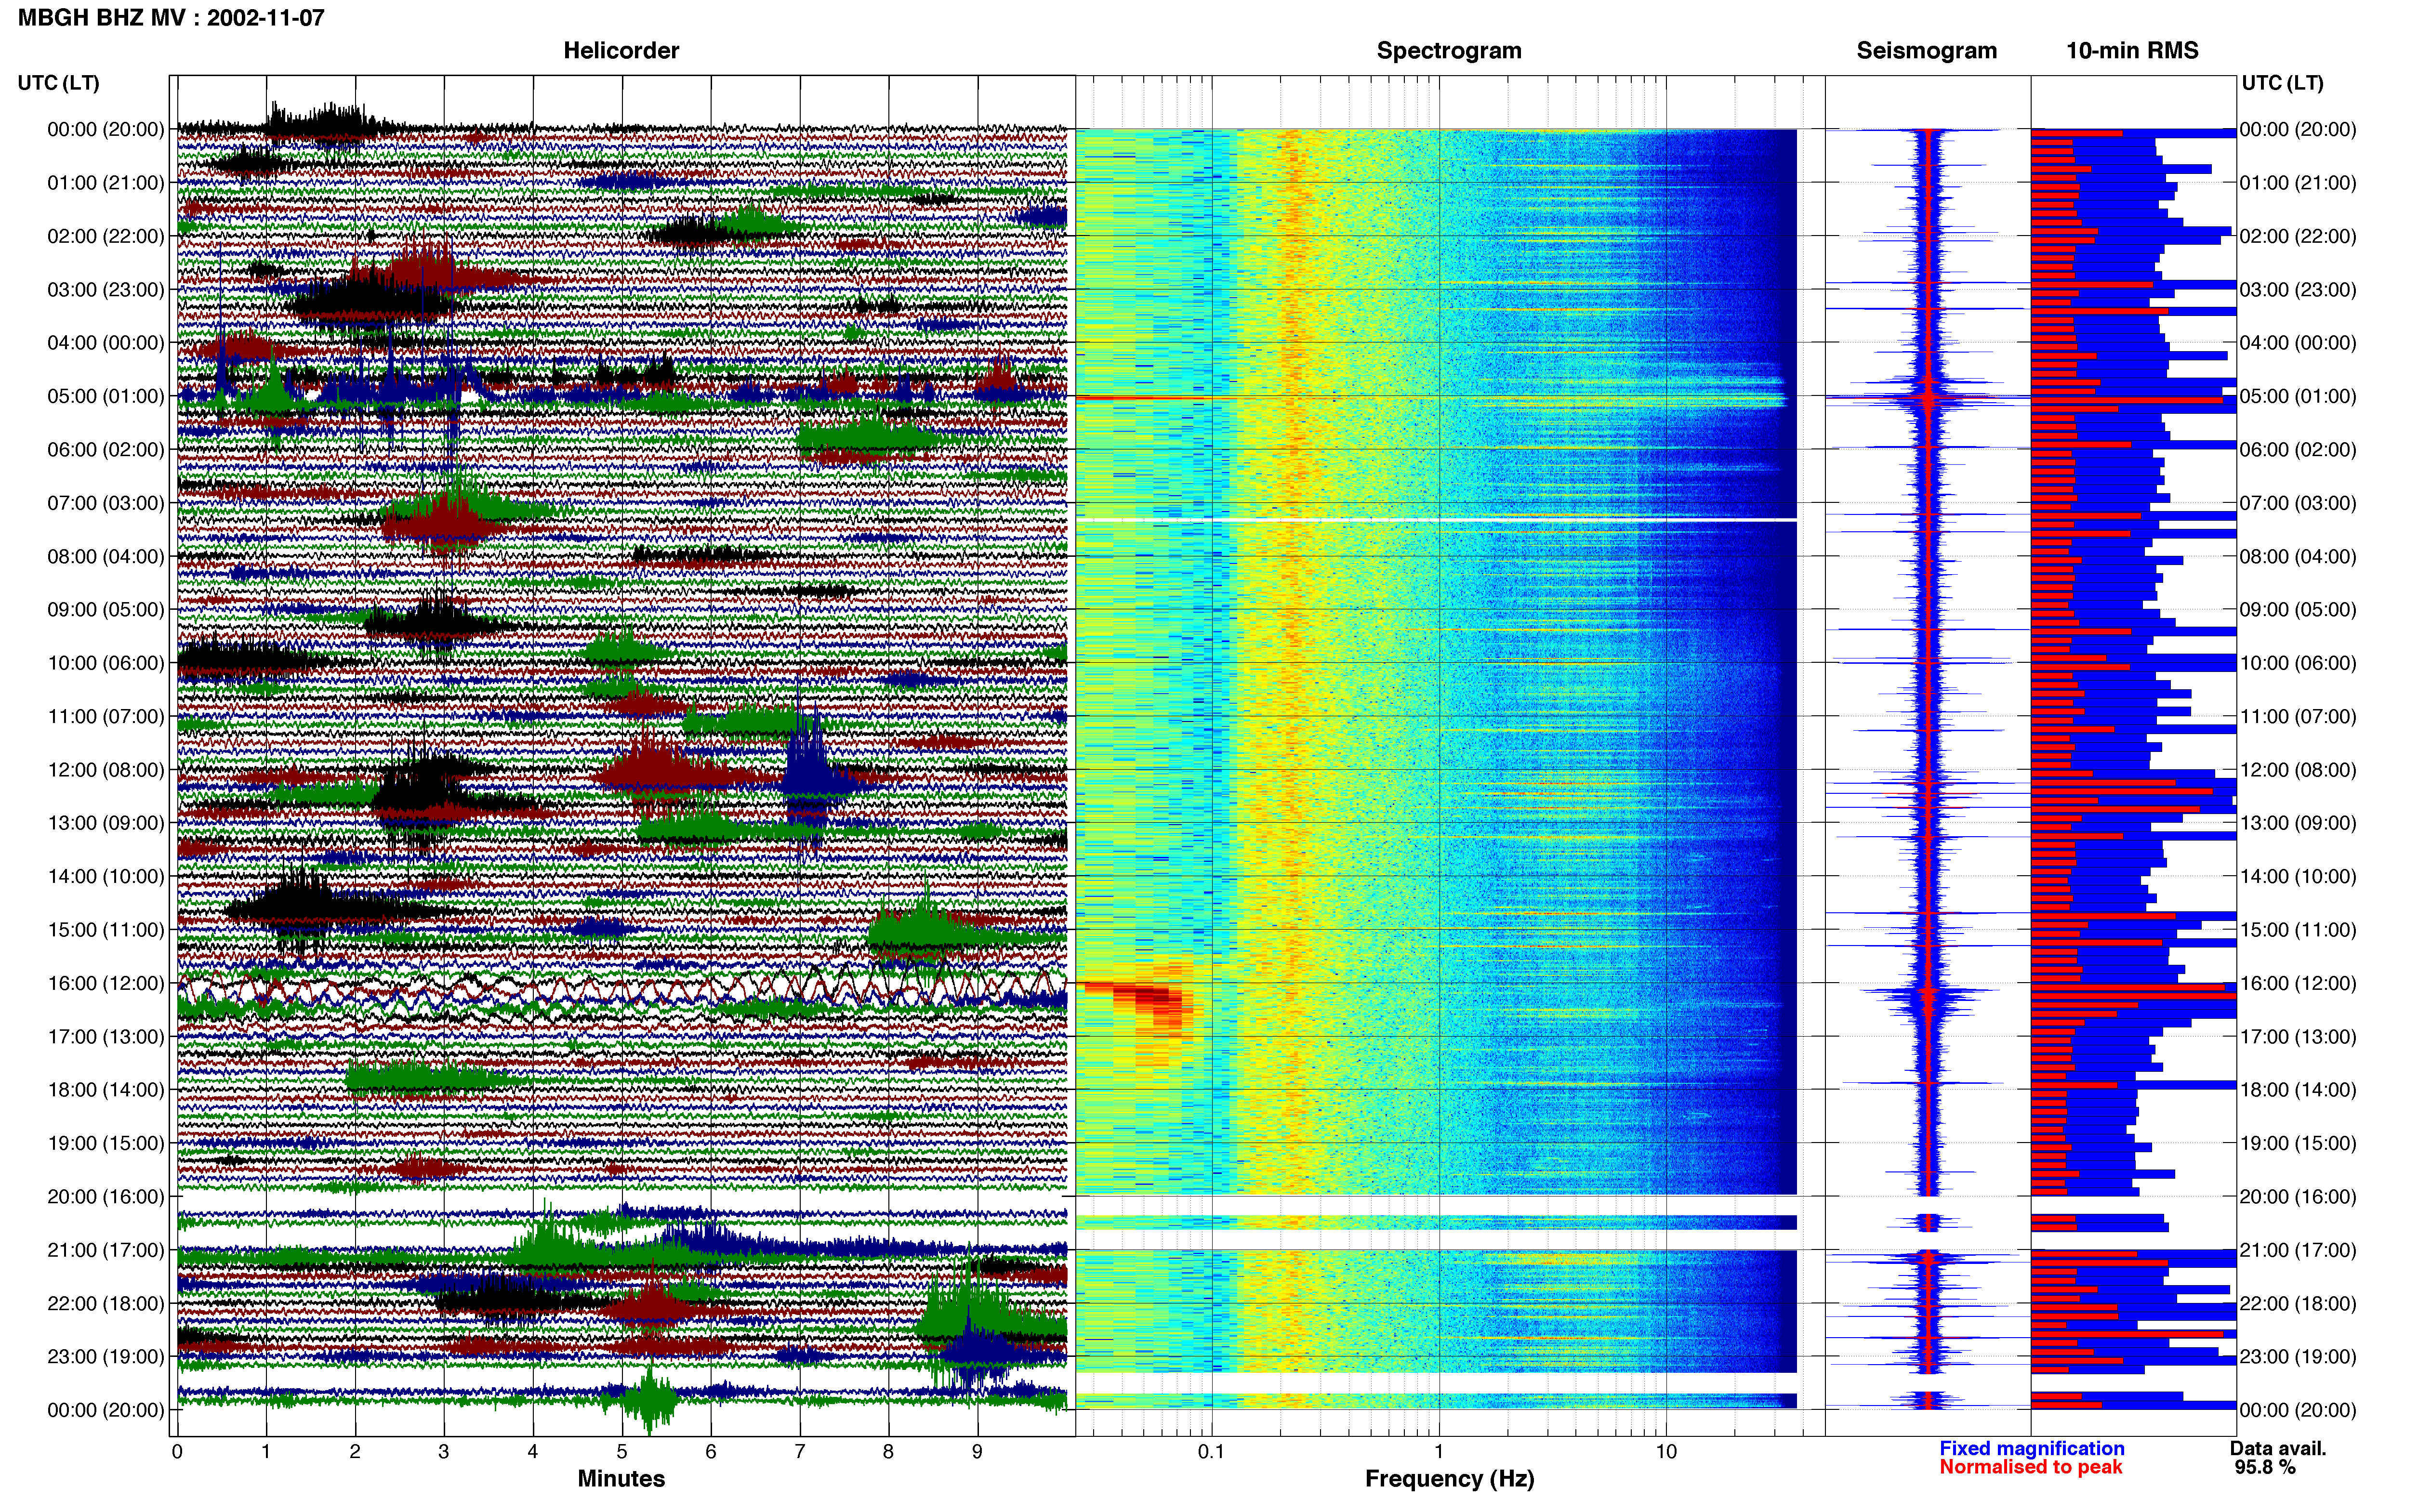Screen dimensions: 2418x1512
Task: Click the '5' tick on the Minutes axis
Action: 622,1452
